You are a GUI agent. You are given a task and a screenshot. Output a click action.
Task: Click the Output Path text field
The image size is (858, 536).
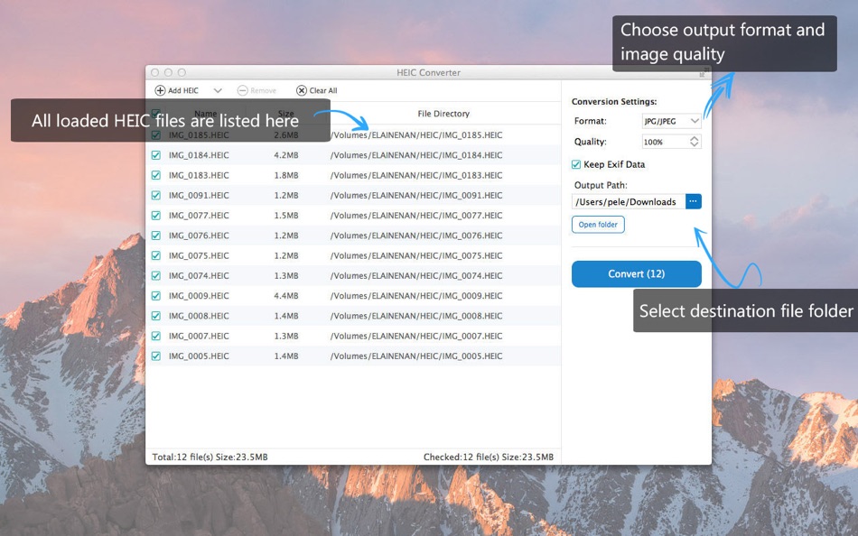(628, 200)
